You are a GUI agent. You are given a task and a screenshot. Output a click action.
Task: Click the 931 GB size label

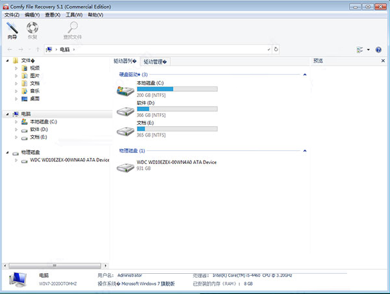coord(144,168)
